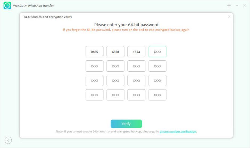The height and width of the screenshot is (148, 250).
Task: Select the field containing a878
Action: pyautogui.click(x=115, y=52)
